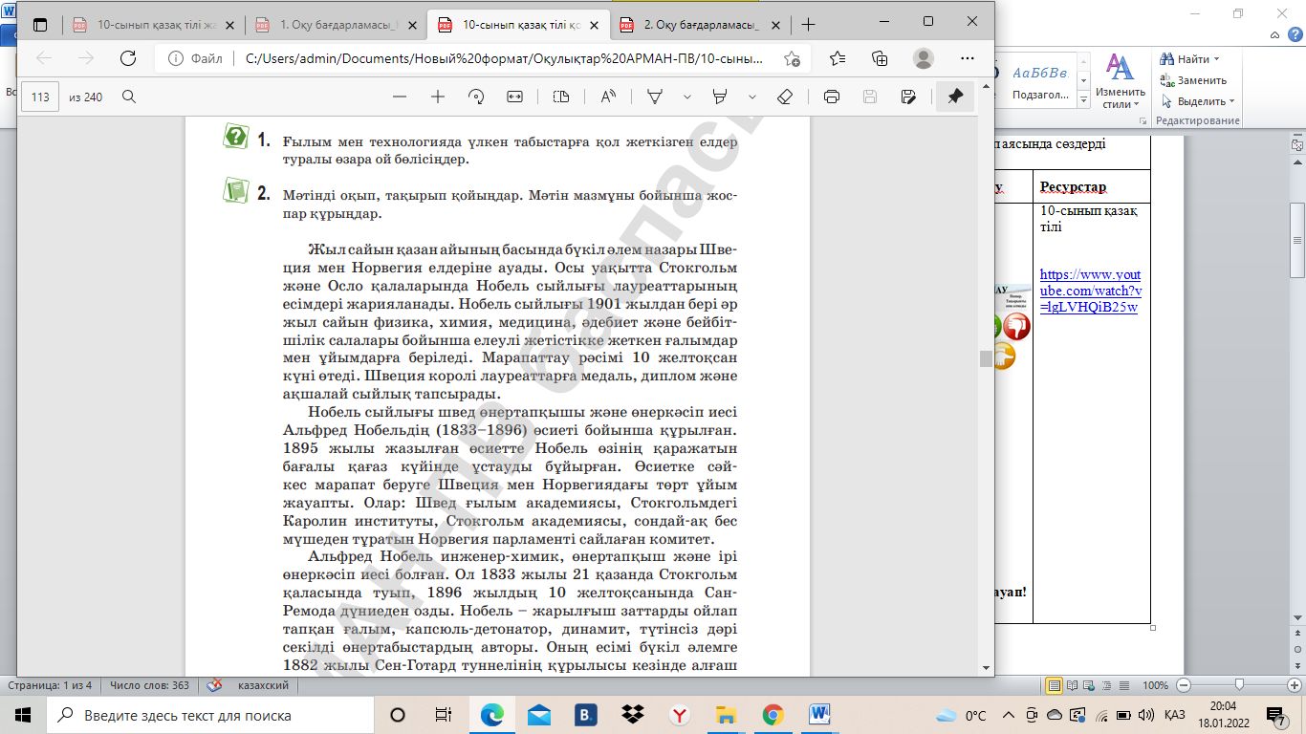
Task: Switch the PDF page view layout
Action: pyautogui.click(x=561, y=97)
